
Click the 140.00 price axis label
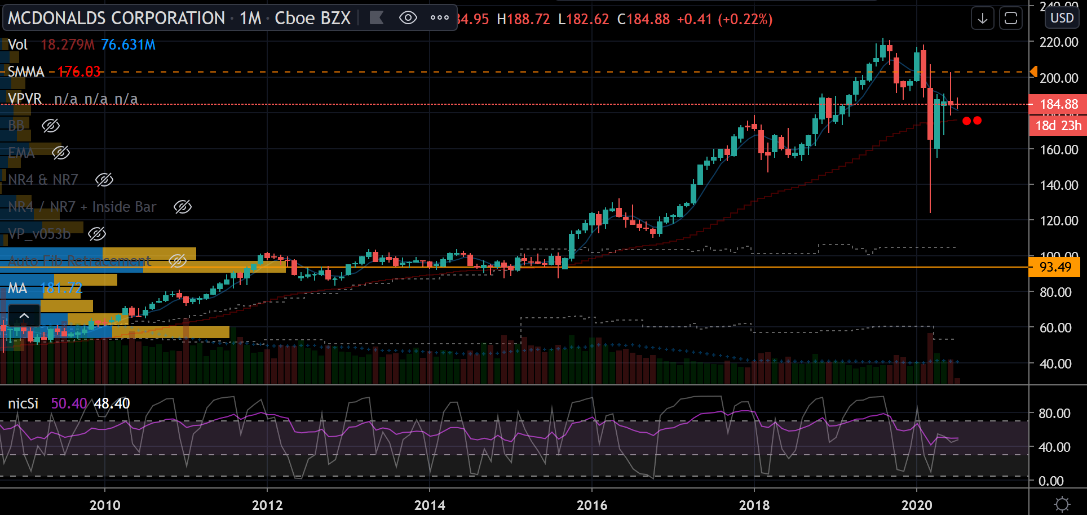pyautogui.click(x=1059, y=185)
